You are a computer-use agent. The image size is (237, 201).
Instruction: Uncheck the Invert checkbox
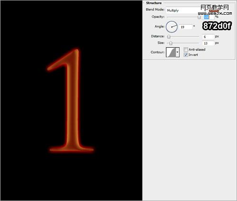coord(186,55)
